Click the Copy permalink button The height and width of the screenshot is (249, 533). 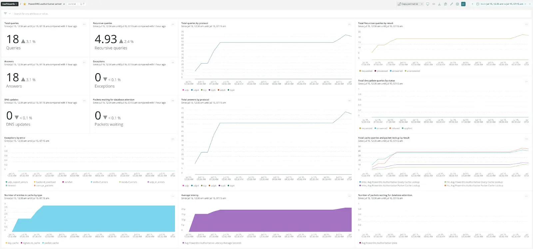click(408, 4)
